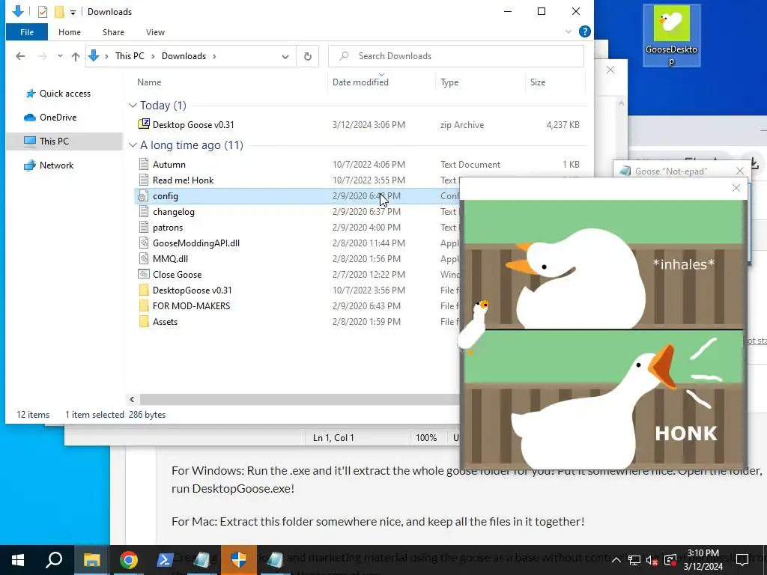Open the View ribbon tab
767x575 pixels.
(155, 32)
